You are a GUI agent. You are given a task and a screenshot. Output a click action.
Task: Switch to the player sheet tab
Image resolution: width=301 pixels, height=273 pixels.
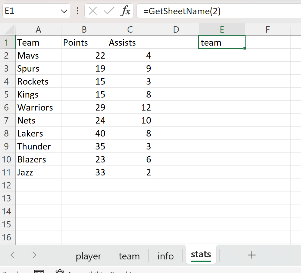(x=88, y=256)
